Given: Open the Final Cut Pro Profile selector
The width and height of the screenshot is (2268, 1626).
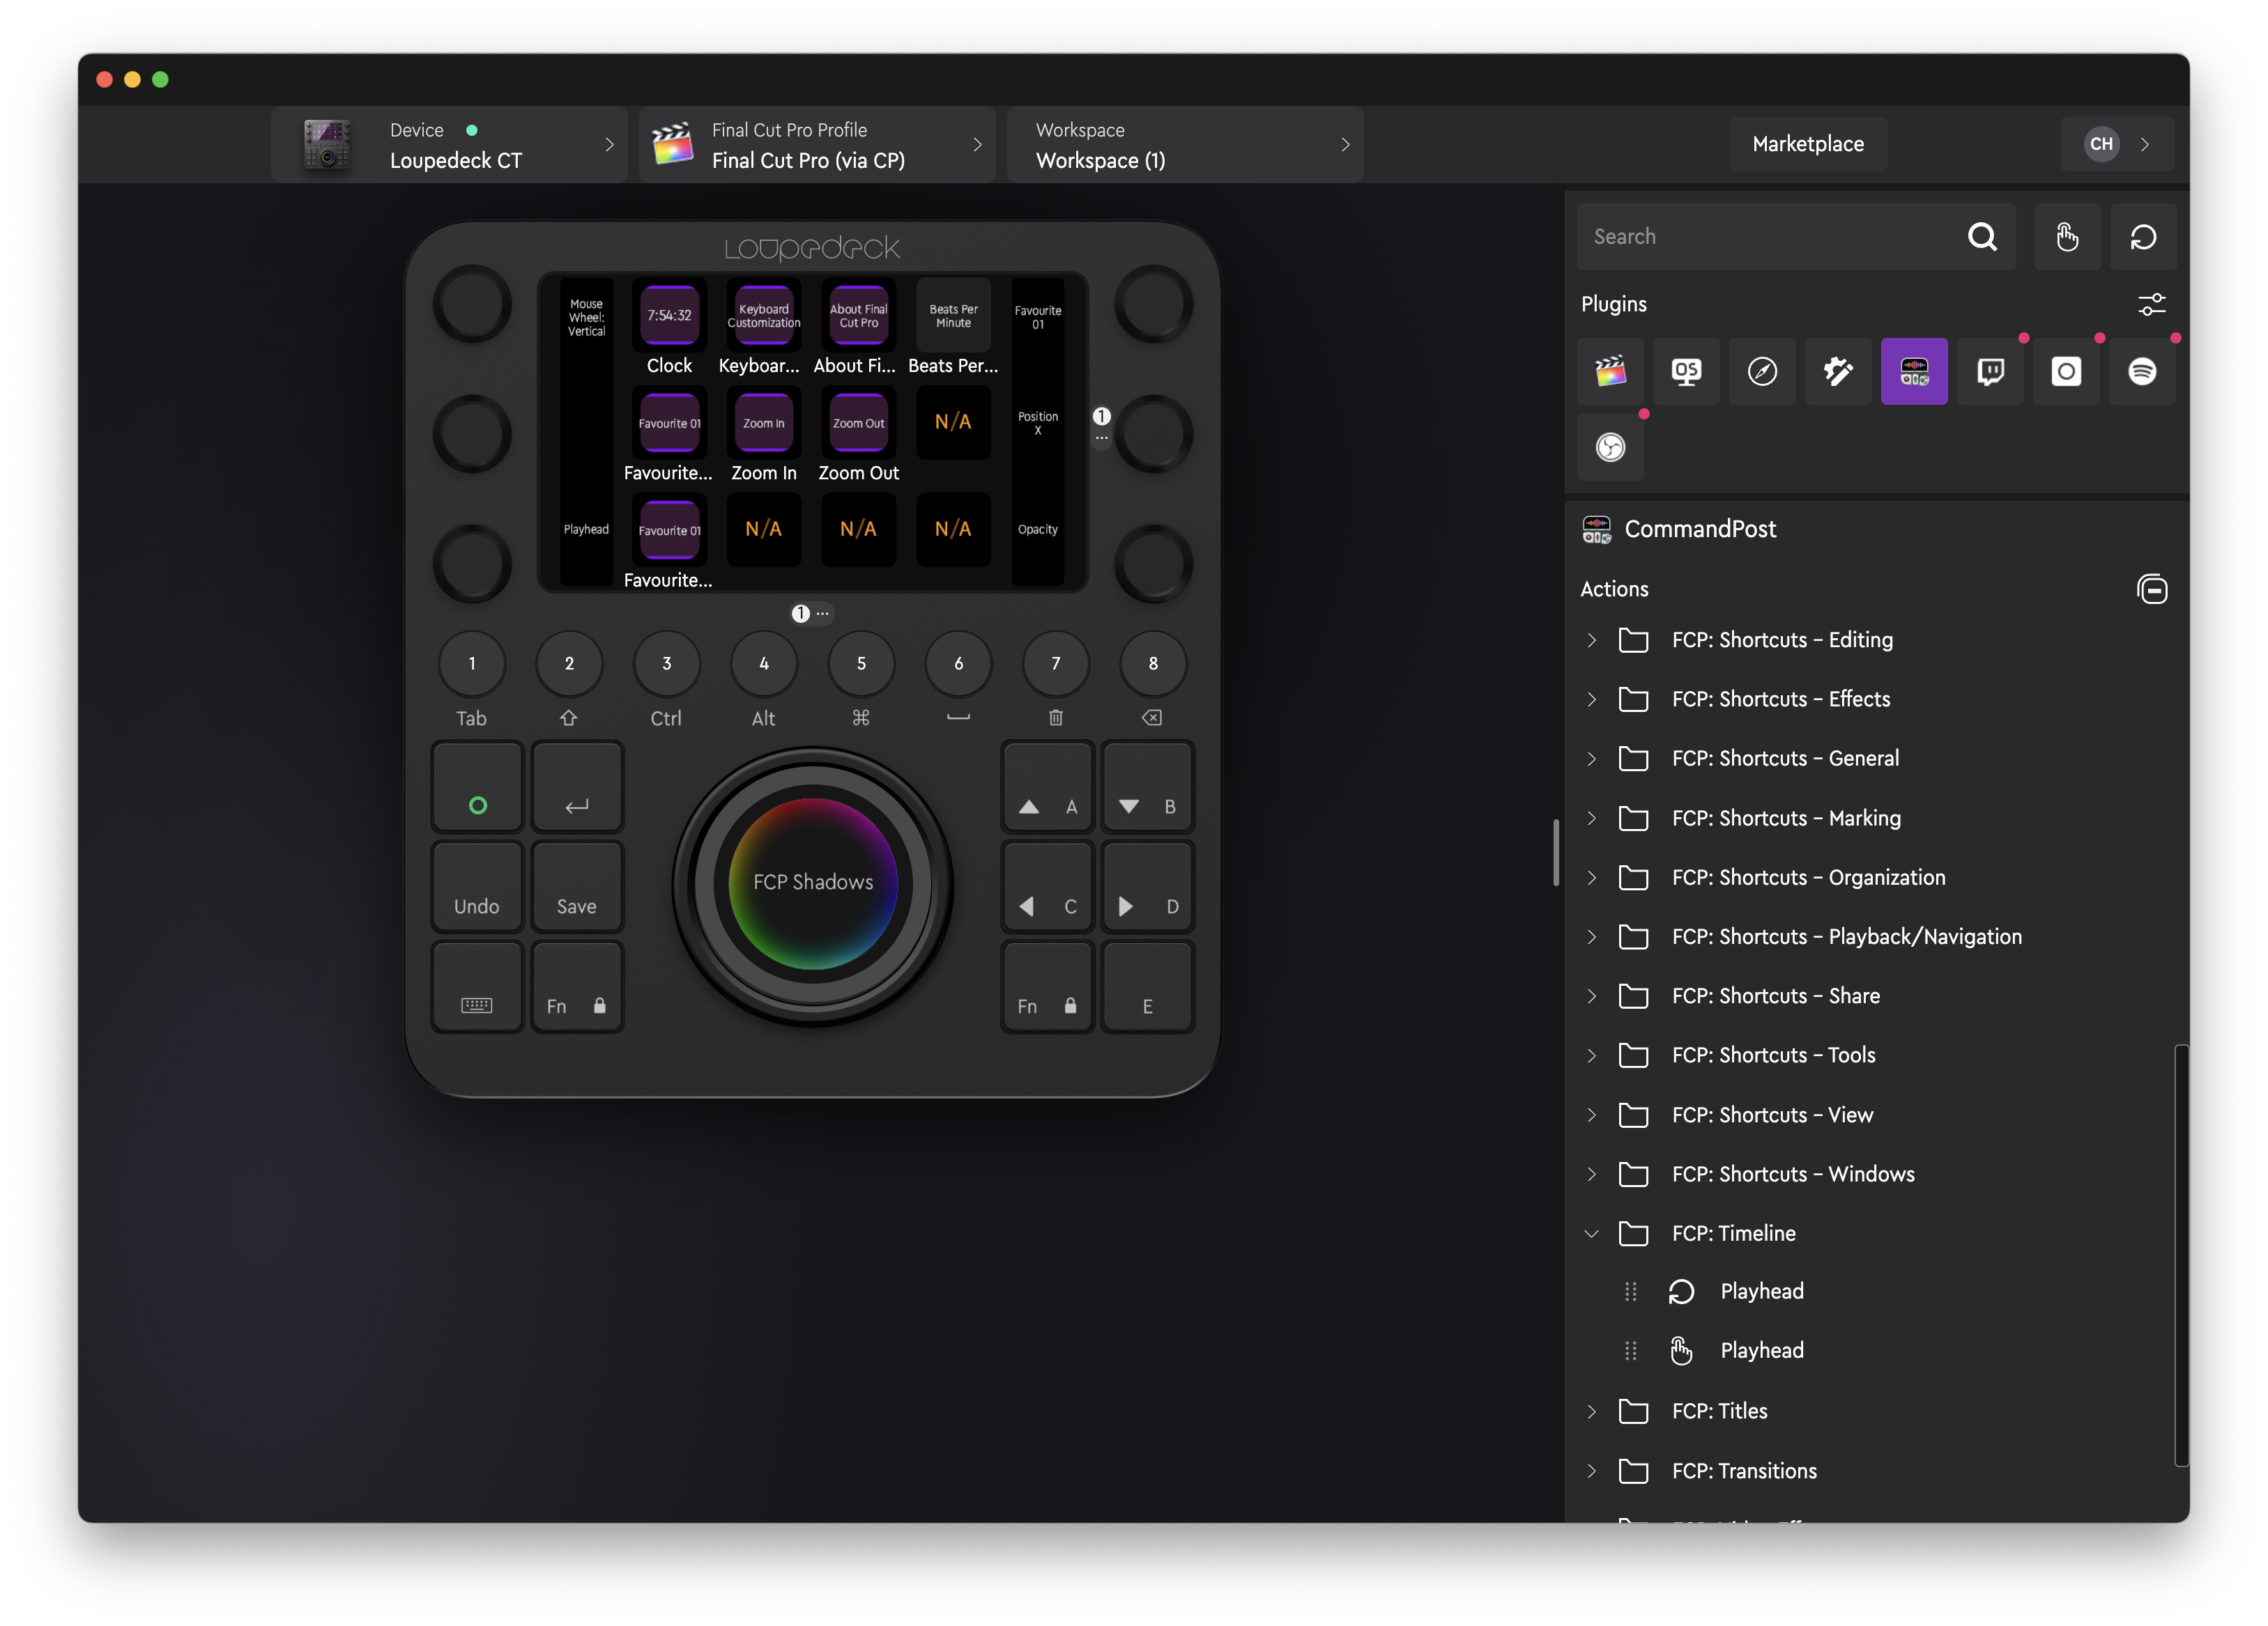Looking at the screenshot, I should [x=816, y=145].
